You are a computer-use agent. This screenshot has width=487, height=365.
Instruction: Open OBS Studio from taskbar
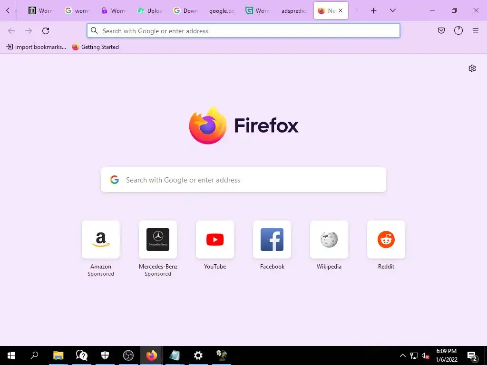click(x=128, y=355)
